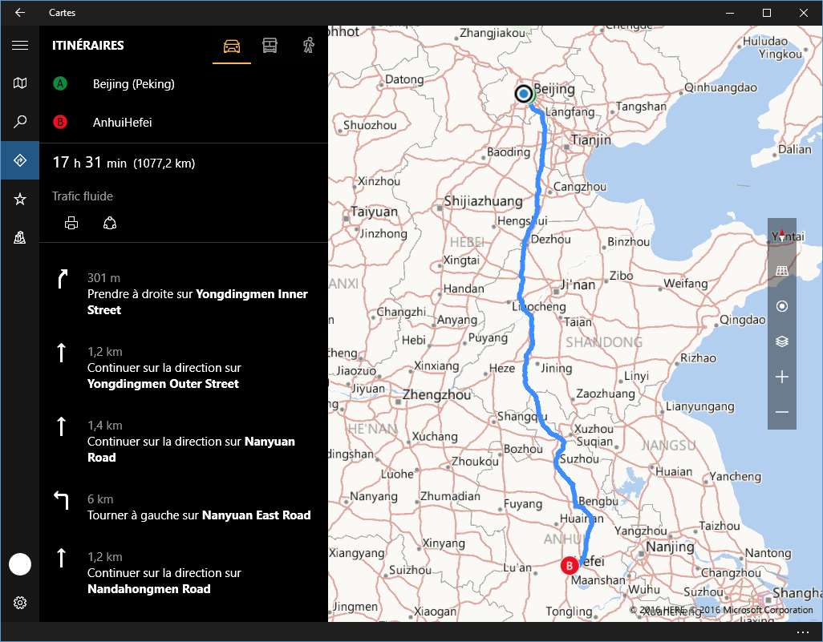Screen dimensions: 823x642
Task: Open the search sidebar icon
Action: pos(20,122)
